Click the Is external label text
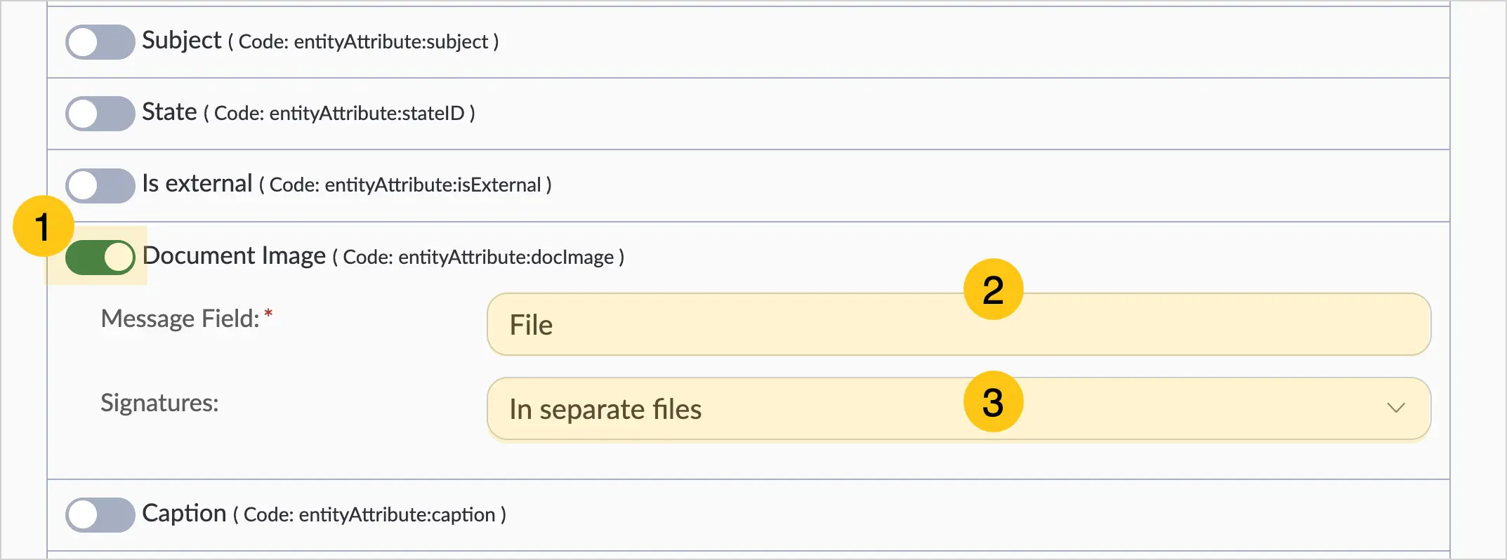This screenshot has height=560, width=1507. 197,184
